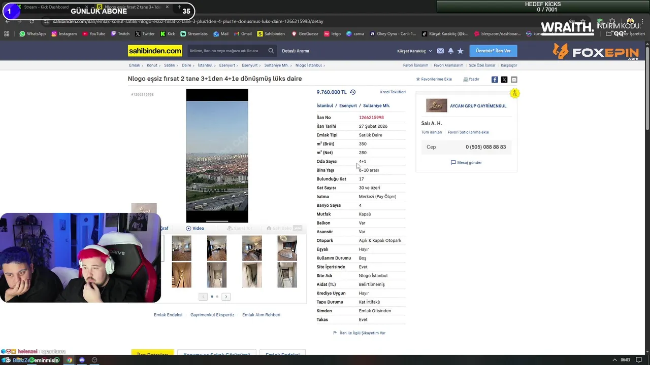Click Yazdır link
This screenshot has width=650, height=365.
471,79
